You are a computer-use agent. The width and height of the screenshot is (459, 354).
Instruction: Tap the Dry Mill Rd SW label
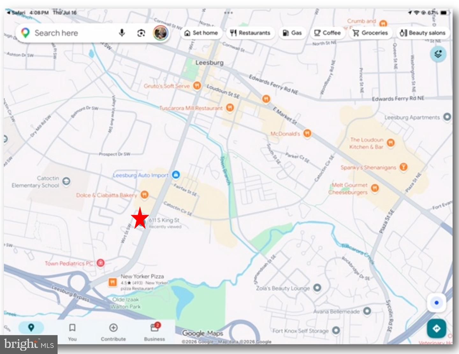click(x=40, y=126)
